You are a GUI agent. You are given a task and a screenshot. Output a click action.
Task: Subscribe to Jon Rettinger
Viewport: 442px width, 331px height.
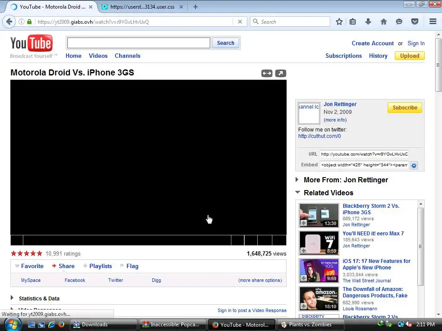405,107
